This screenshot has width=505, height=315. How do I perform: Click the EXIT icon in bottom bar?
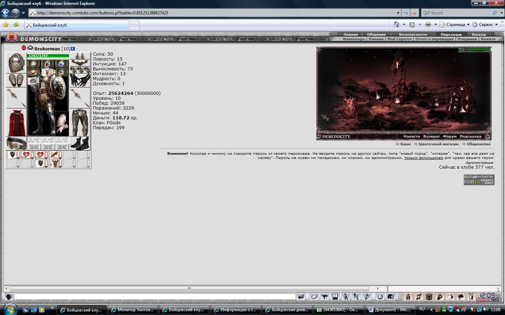click(471, 297)
